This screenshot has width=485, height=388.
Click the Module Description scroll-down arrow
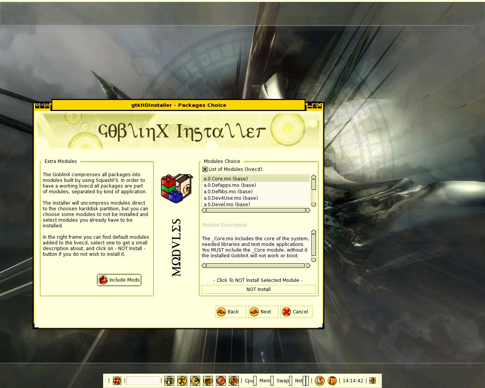314,260
